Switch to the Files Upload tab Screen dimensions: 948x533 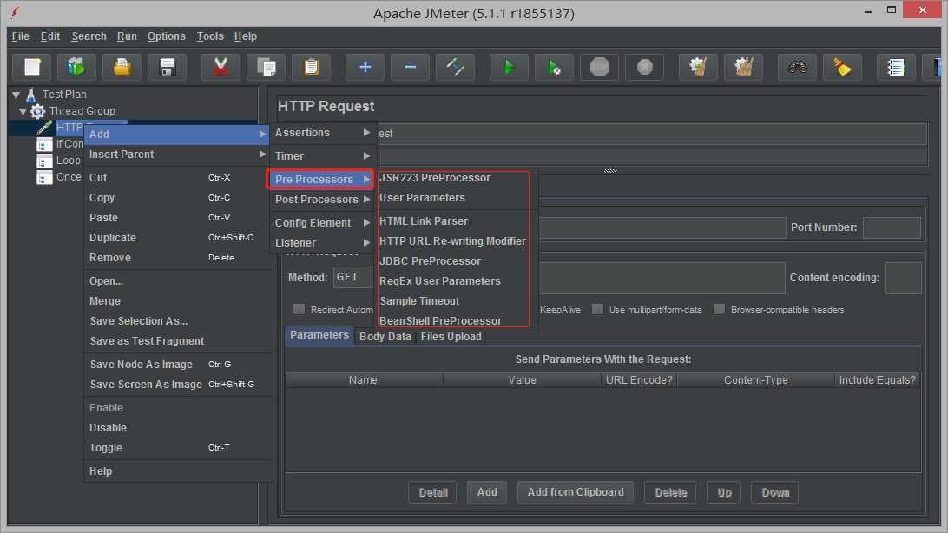coord(451,337)
